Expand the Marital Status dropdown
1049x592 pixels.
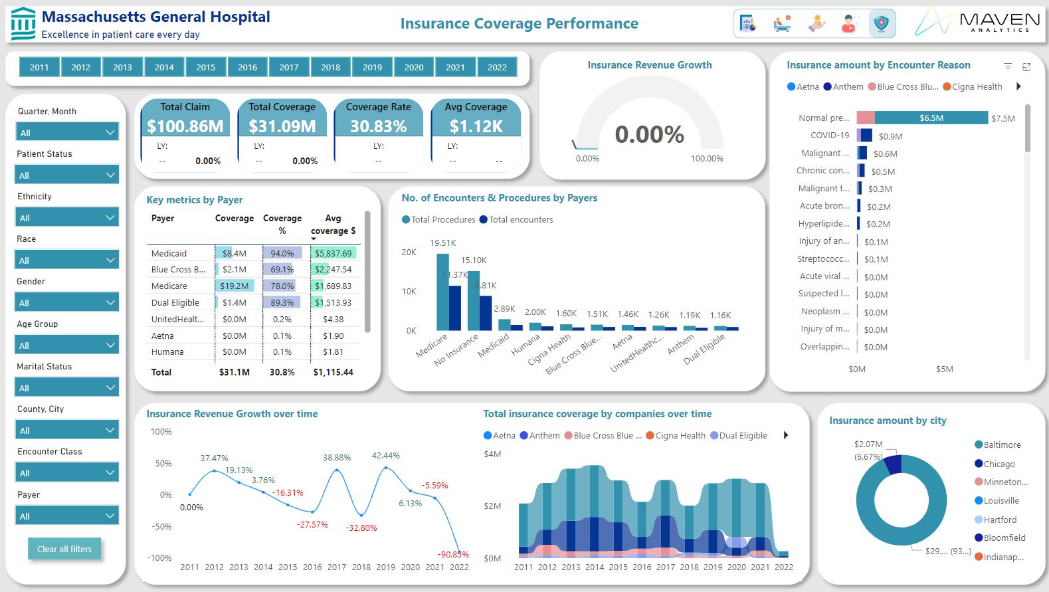(67, 387)
